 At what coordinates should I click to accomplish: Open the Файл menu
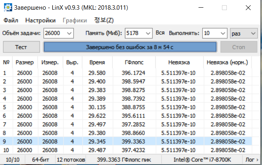point(11,20)
